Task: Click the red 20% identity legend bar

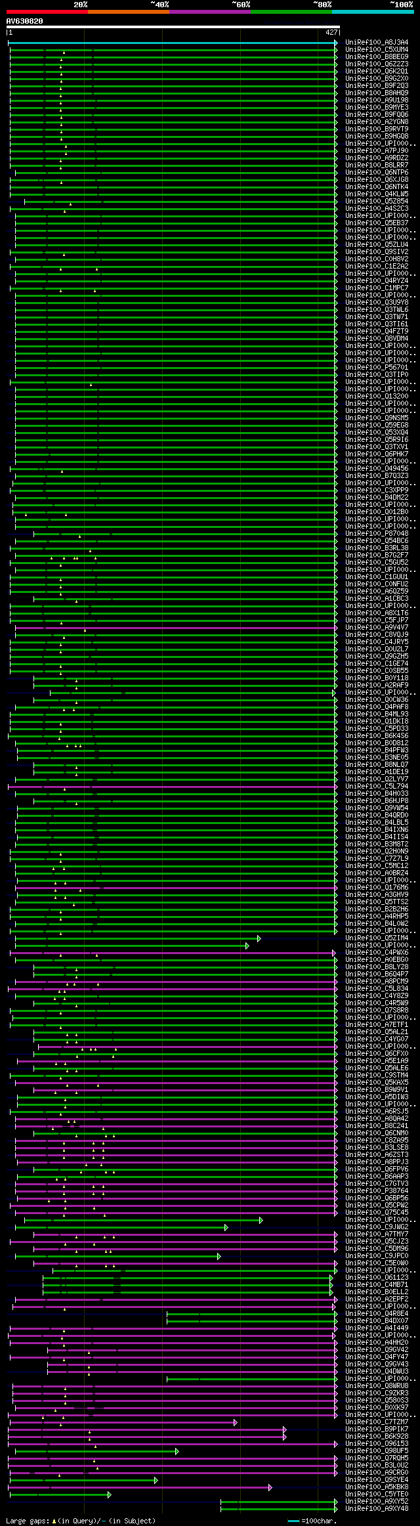Action: [x=47, y=12]
